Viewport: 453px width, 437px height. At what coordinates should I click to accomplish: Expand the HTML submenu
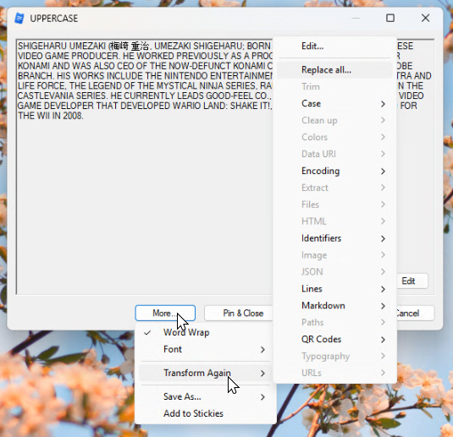pyautogui.click(x=334, y=221)
